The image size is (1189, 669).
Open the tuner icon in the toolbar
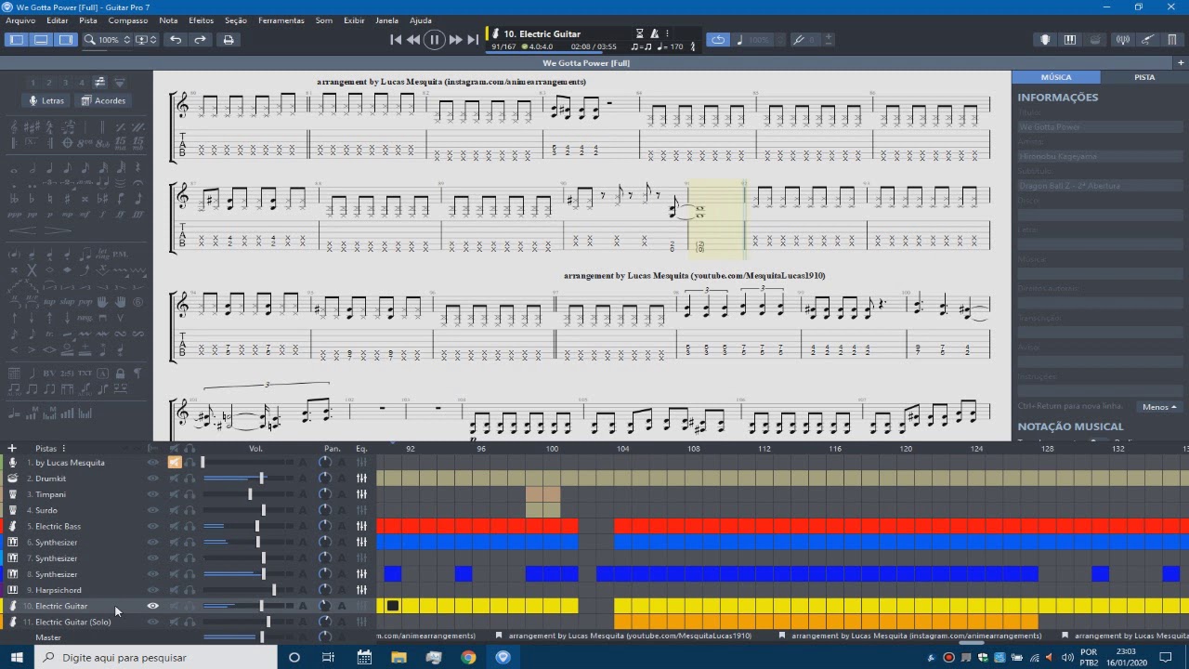pos(1123,40)
